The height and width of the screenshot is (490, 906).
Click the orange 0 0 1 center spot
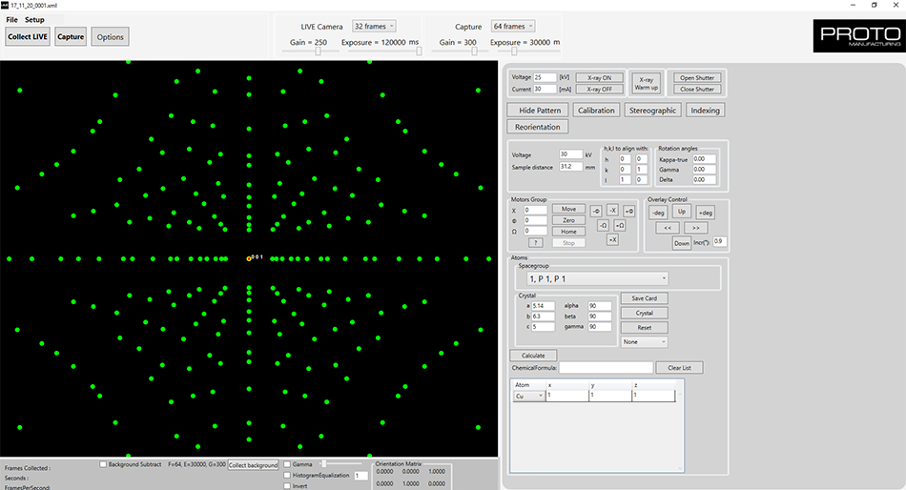click(x=249, y=259)
